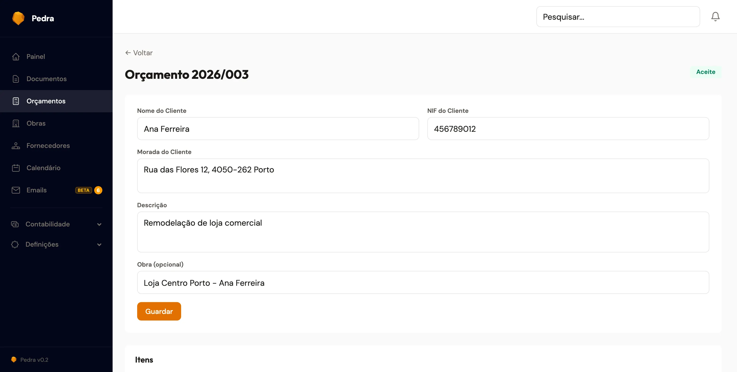737x372 pixels.
Task: Focus the Pesquisar search field
Action: (618, 17)
